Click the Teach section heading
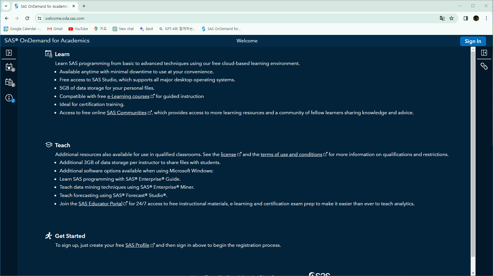This screenshot has height=276, width=493. tap(62, 145)
